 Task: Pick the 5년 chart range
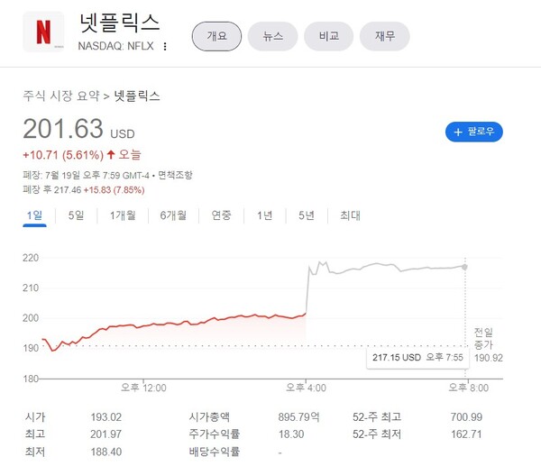click(307, 215)
